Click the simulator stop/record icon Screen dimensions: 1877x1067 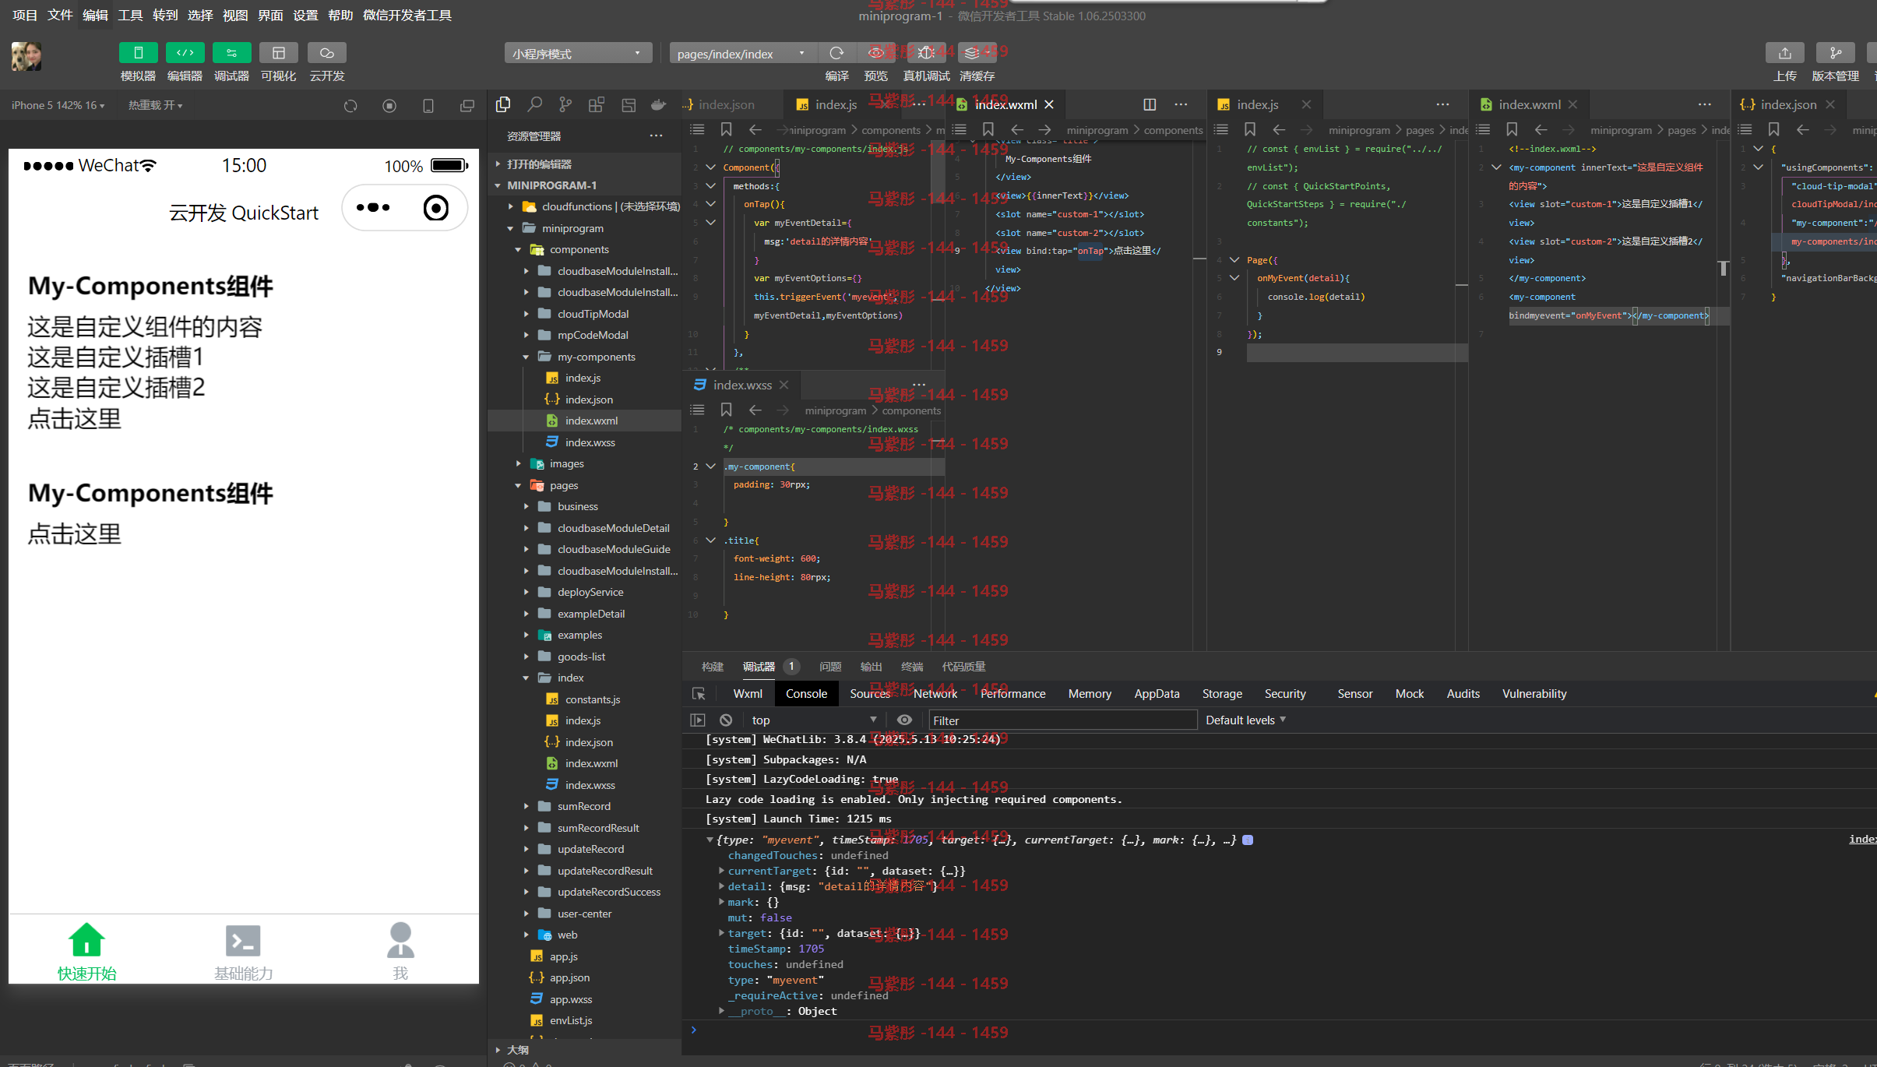[x=389, y=106]
